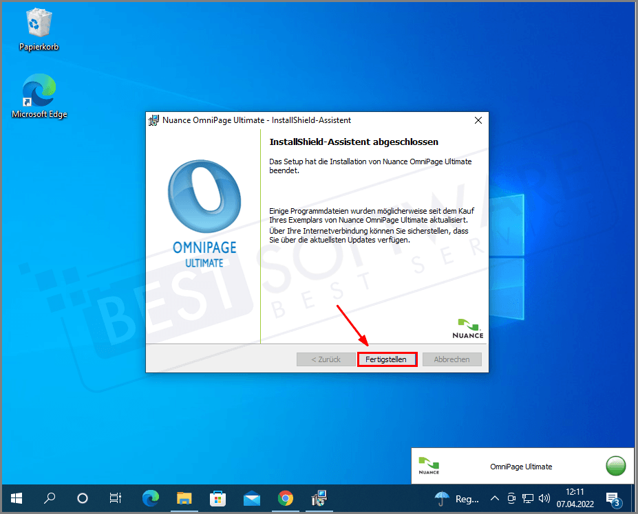
Task: Click the InstallShield icon in the dialog title bar
Action: click(x=153, y=120)
